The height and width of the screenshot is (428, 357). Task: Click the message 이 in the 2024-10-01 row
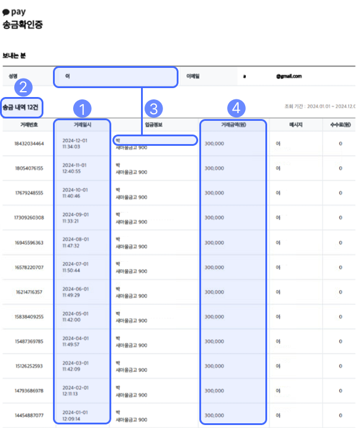point(278,193)
